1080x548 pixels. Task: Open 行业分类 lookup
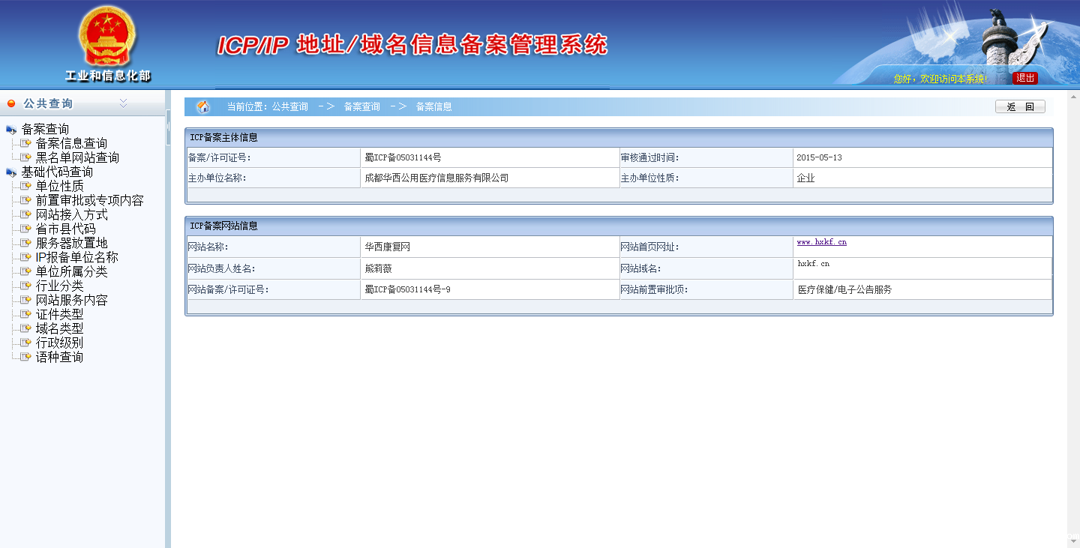click(x=60, y=286)
